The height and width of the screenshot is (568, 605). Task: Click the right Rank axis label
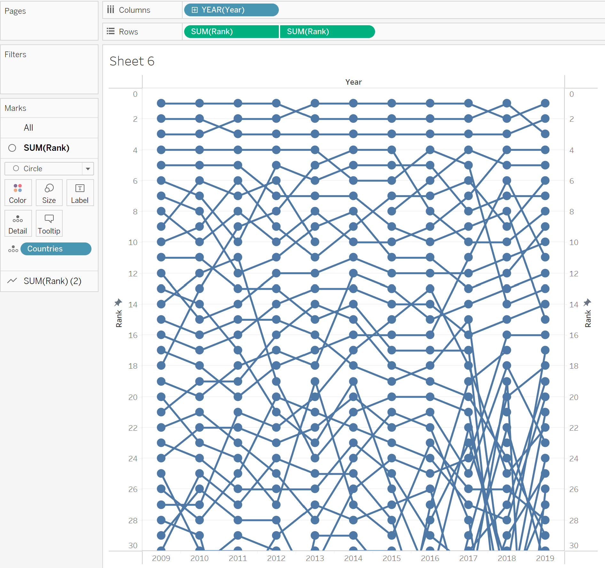tap(588, 319)
